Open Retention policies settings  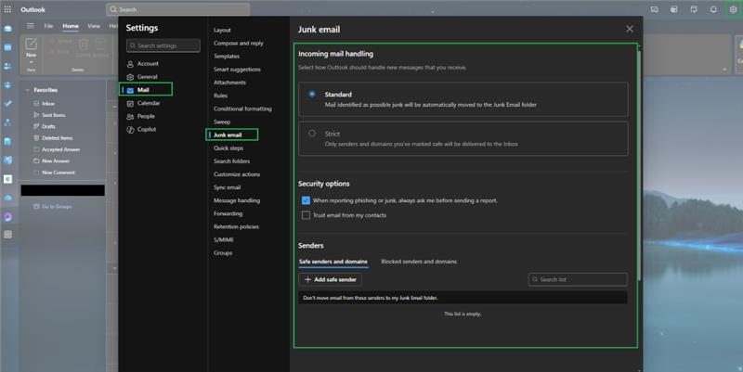[x=236, y=227]
